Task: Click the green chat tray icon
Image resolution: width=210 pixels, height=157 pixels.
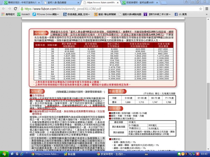Action: (x=179, y=154)
